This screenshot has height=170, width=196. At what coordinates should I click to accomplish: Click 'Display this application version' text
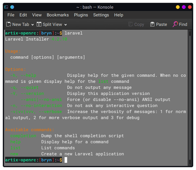(108, 93)
